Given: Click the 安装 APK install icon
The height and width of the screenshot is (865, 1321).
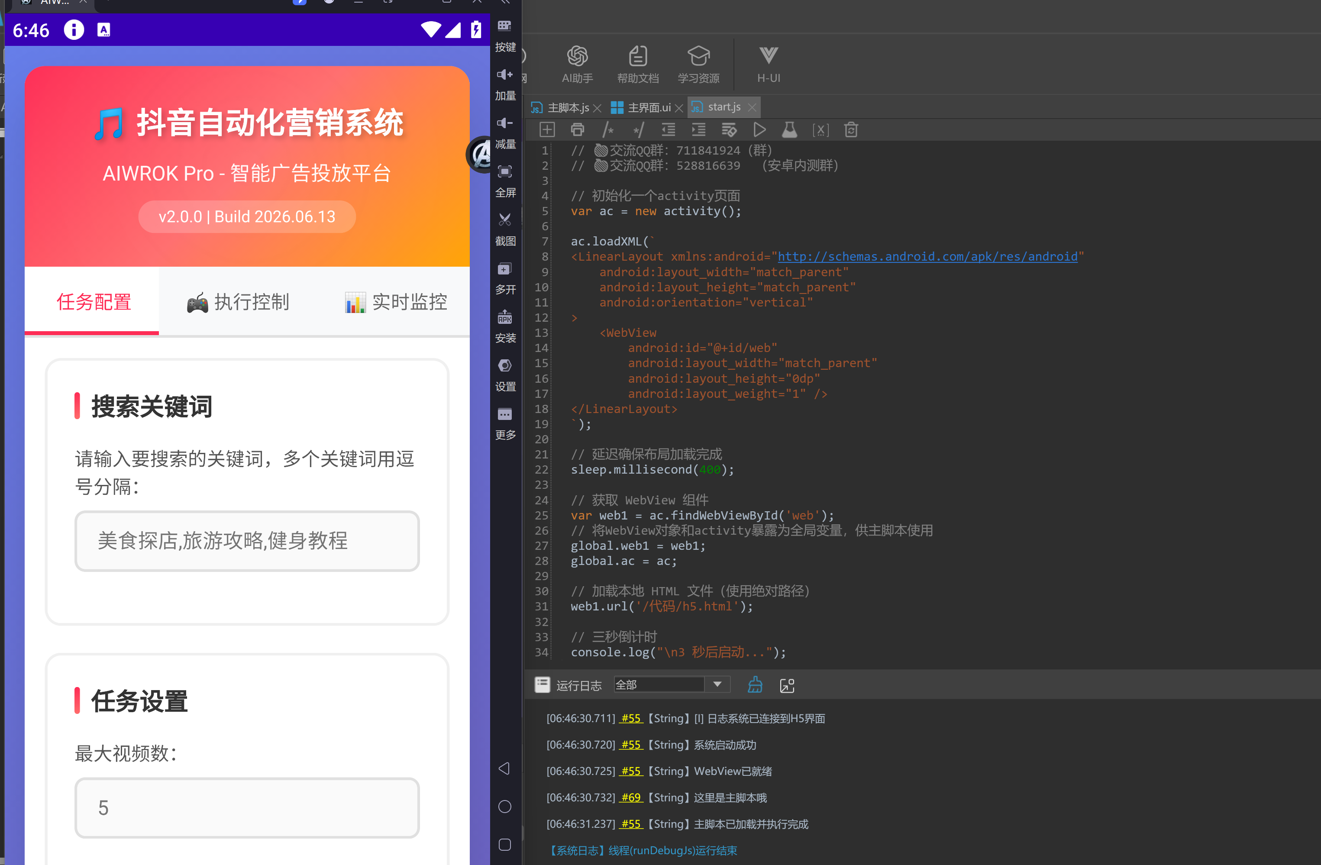Looking at the screenshot, I should pyautogui.click(x=504, y=326).
